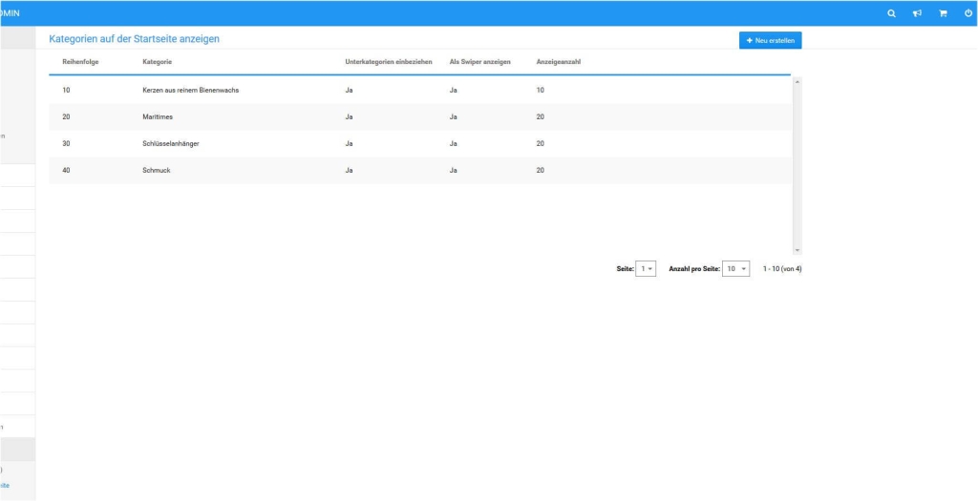Click the table scrollbar up arrow
The image size is (978, 501).
coord(797,81)
